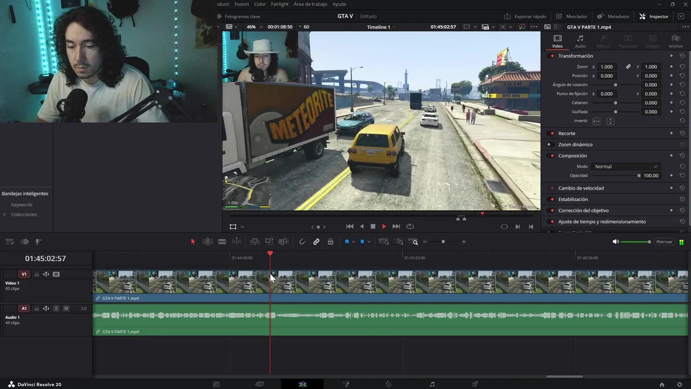The width and height of the screenshot is (691, 389).
Task: Toggle Transformación enable switch
Action: 552,56
